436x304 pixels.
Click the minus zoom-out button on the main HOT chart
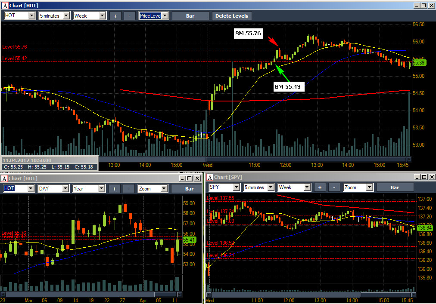click(x=129, y=16)
